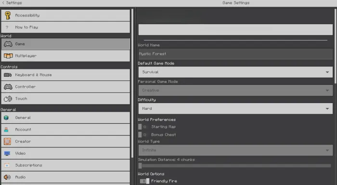Enable the Friendly Fire toggle
The image size is (337, 185).
144,181
